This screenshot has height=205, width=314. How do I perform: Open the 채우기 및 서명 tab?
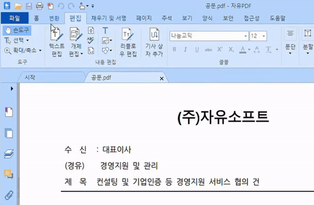click(x=109, y=18)
